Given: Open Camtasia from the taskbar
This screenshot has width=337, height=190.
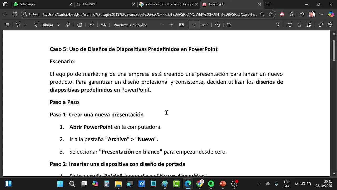Looking at the screenshot, I should pos(176,184).
